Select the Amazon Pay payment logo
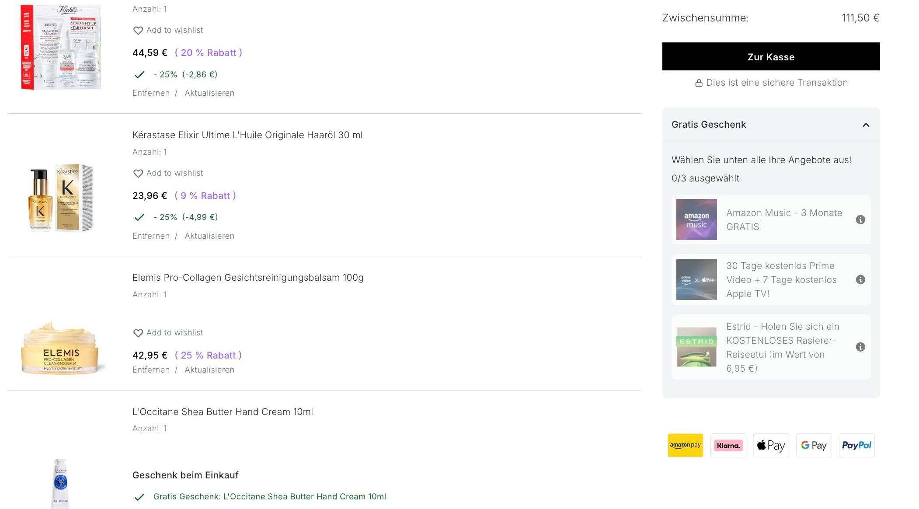919x509 pixels. pyautogui.click(x=685, y=445)
